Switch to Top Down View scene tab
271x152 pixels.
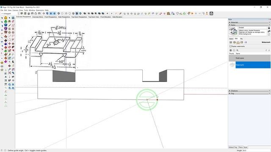pyautogui.click(x=94, y=17)
